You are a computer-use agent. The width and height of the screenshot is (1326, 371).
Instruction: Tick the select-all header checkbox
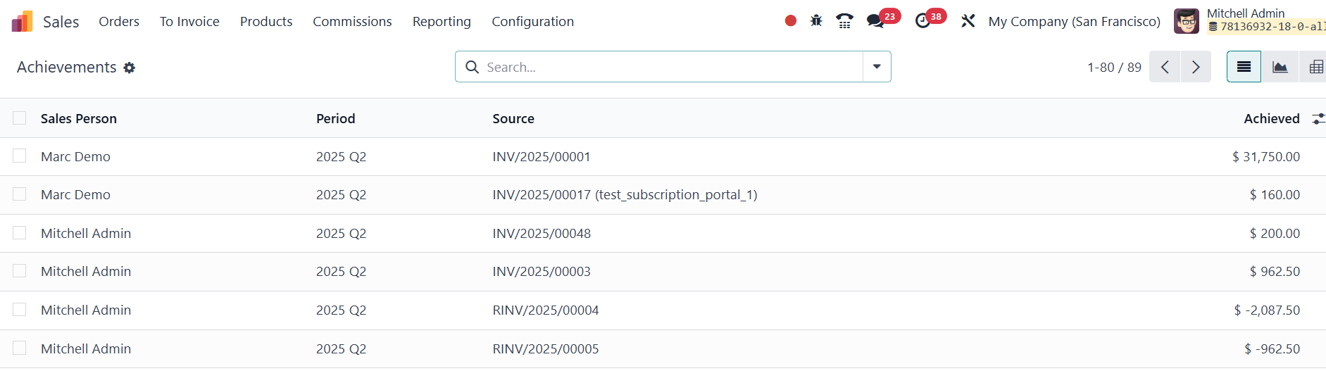pos(20,118)
